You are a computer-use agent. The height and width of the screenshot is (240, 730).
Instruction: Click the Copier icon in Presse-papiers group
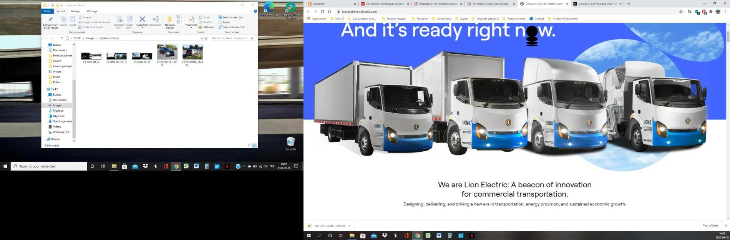[63, 19]
